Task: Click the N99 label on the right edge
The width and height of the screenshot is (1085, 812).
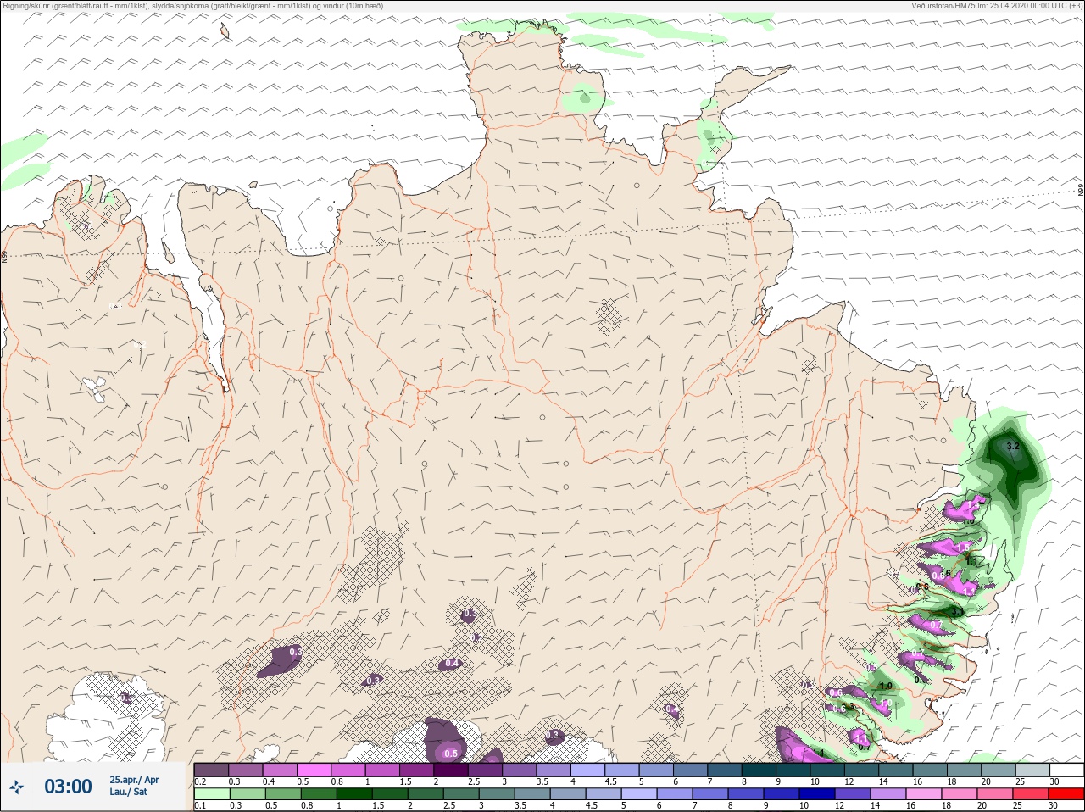Action: 1081,190
